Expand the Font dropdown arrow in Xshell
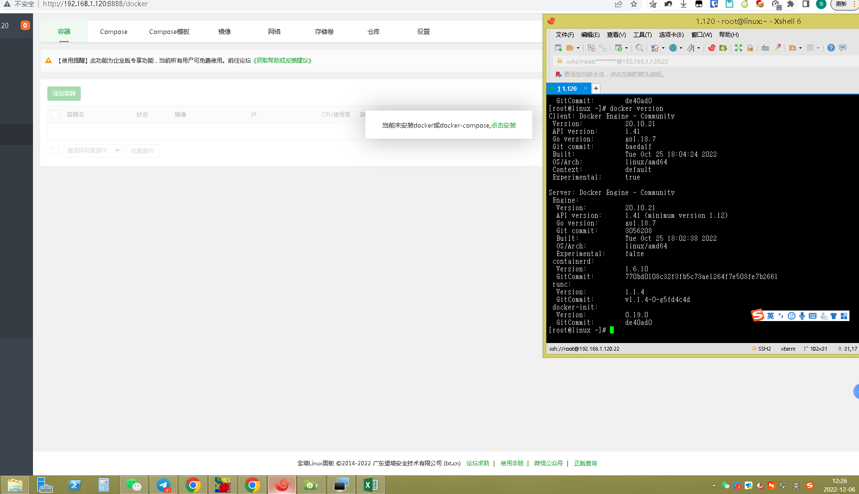The image size is (859, 494). (x=698, y=48)
